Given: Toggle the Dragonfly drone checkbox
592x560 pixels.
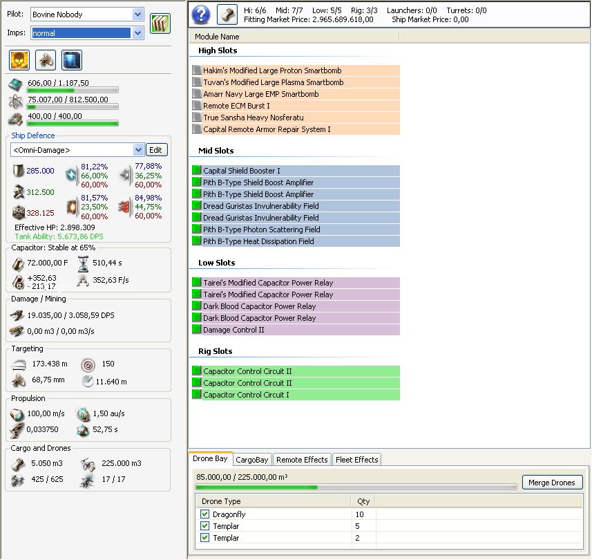Looking at the screenshot, I should tap(204, 514).
